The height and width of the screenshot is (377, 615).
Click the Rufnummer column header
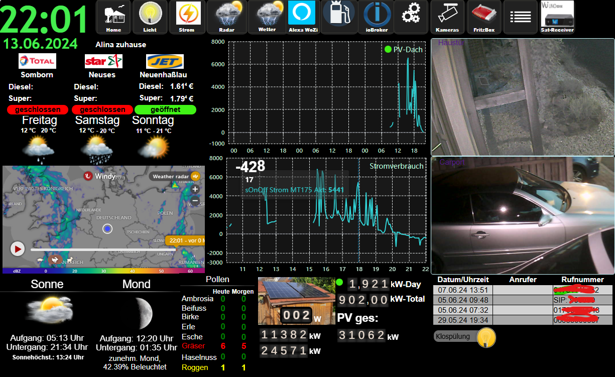[x=582, y=280]
